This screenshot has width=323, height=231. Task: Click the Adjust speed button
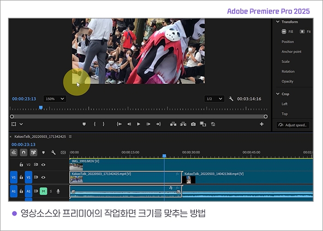tap(293, 125)
